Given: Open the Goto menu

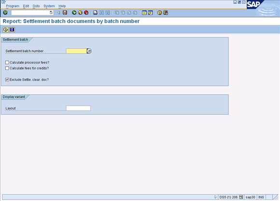Looking at the screenshot, I should coord(36,6).
